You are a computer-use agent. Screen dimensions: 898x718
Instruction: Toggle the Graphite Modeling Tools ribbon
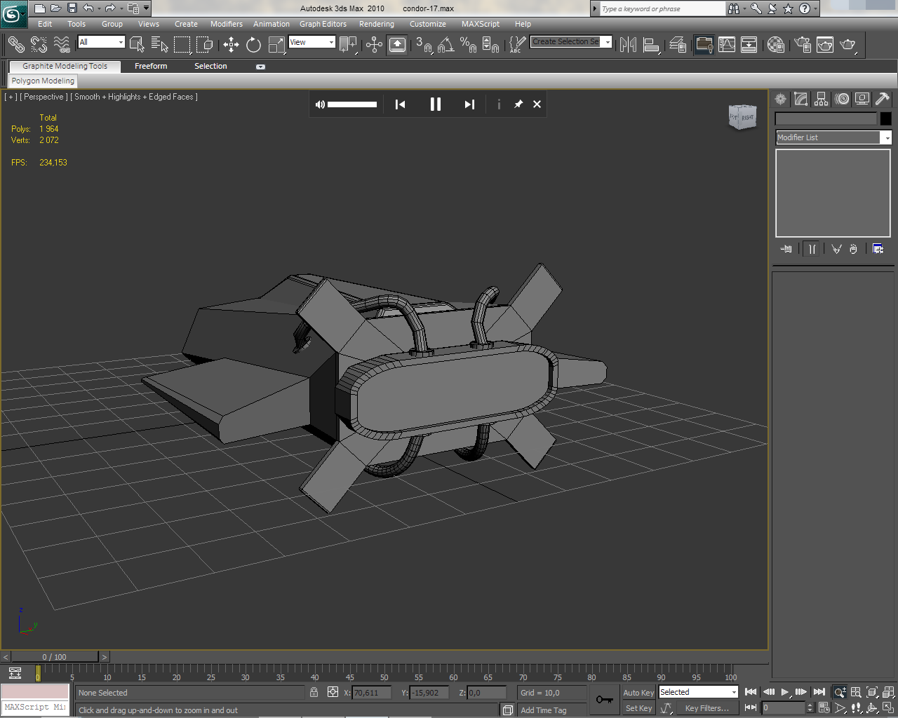pyautogui.click(x=704, y=45)
